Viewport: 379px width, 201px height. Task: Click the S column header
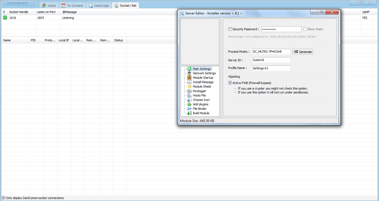(4, 12)
